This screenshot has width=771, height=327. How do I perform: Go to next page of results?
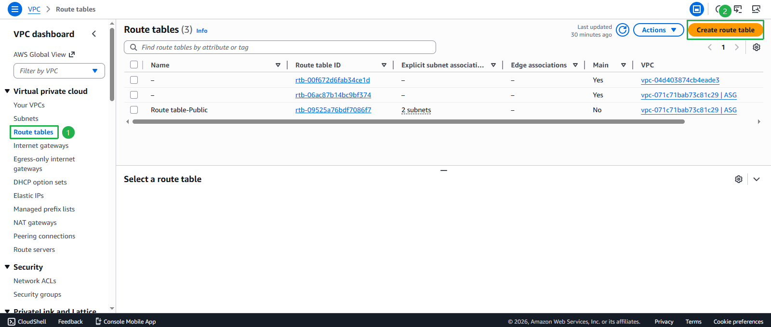click(x=737, y=47)
